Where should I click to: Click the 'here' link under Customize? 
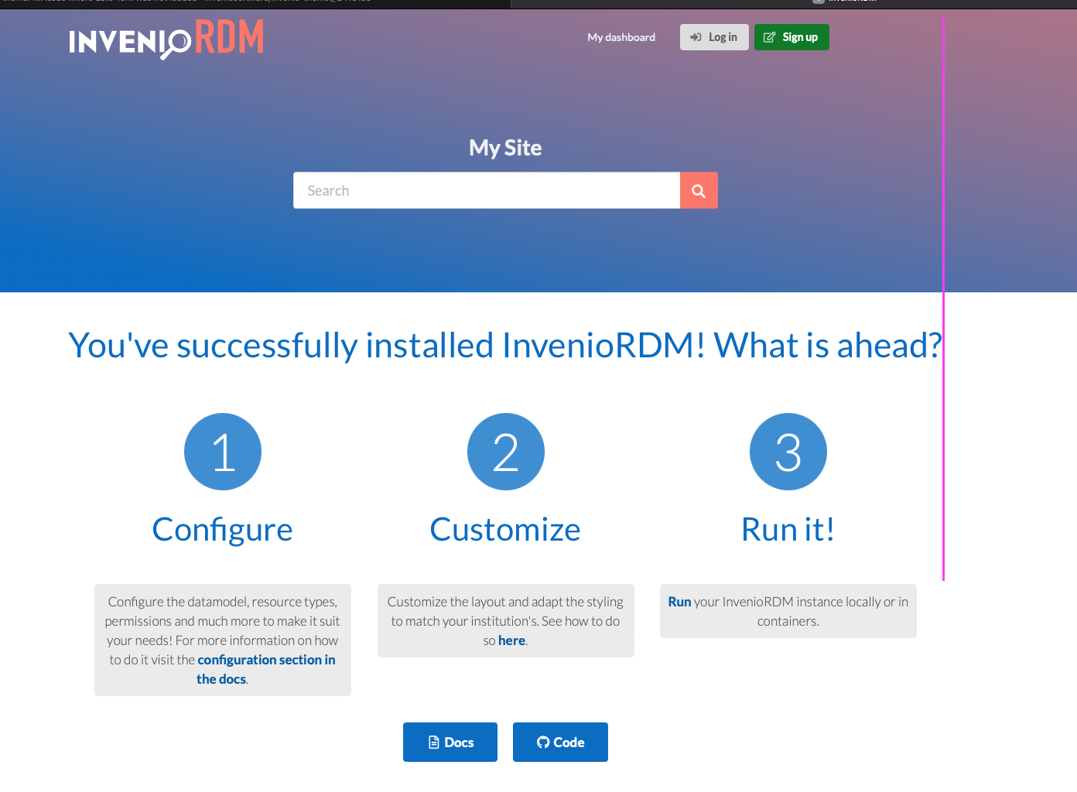511,640
